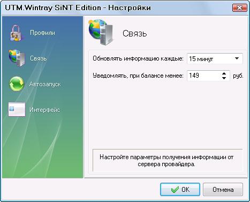Viewport: 250px width, 202px height.
Task: Click the Интерфейс window icon
Action: [x=17, y=109]
